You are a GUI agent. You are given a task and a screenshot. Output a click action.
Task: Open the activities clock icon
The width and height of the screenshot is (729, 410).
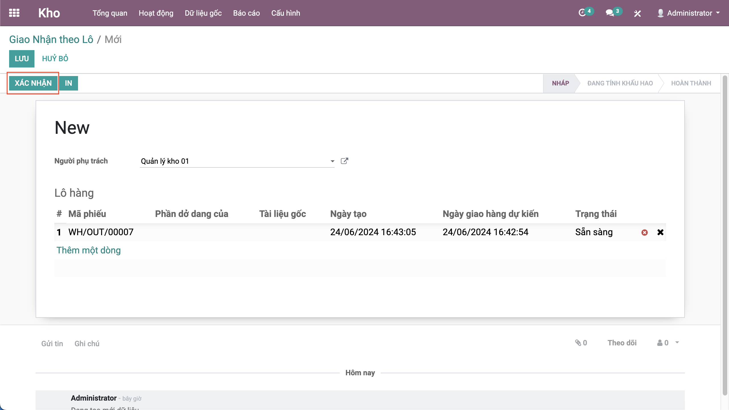coord(582,13)
